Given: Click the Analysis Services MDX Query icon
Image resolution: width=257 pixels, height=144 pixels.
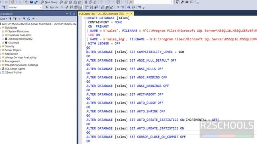Looking at the screenshot, I should pos(66,2).
